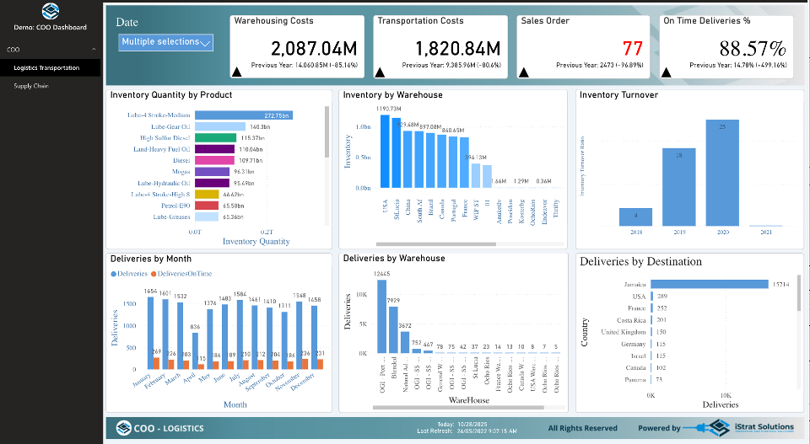Collapse the COO section chevron

coord(94,50)
